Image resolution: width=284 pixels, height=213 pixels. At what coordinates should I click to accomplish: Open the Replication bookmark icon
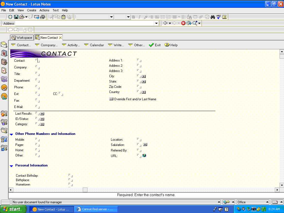[4, 79]
